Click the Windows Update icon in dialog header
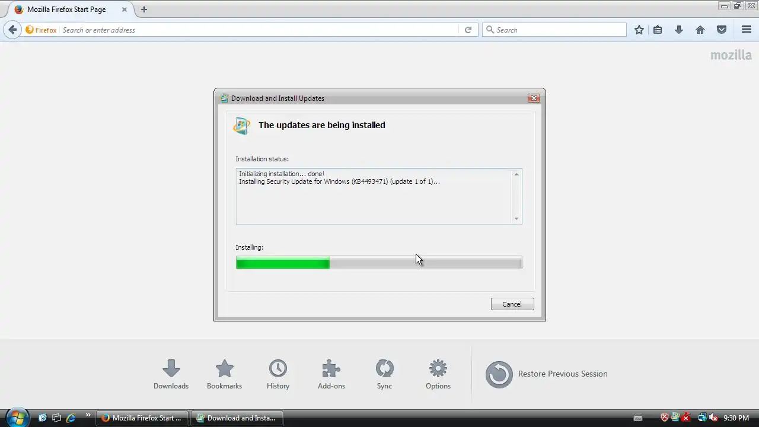Viewport: 759px width, 427px height. (241, 126)
